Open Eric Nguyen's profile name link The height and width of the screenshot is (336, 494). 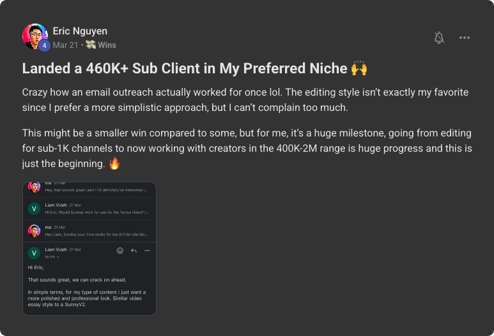(81, 31)
